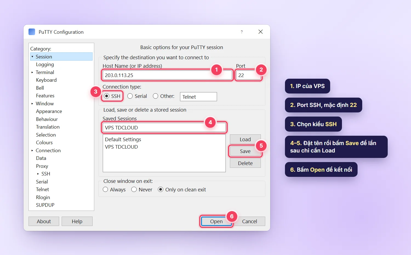Image resolution: width=411 pixels, height=255 pixels.
Task: Choose Only on clean exit option
Action: [161, 189]
